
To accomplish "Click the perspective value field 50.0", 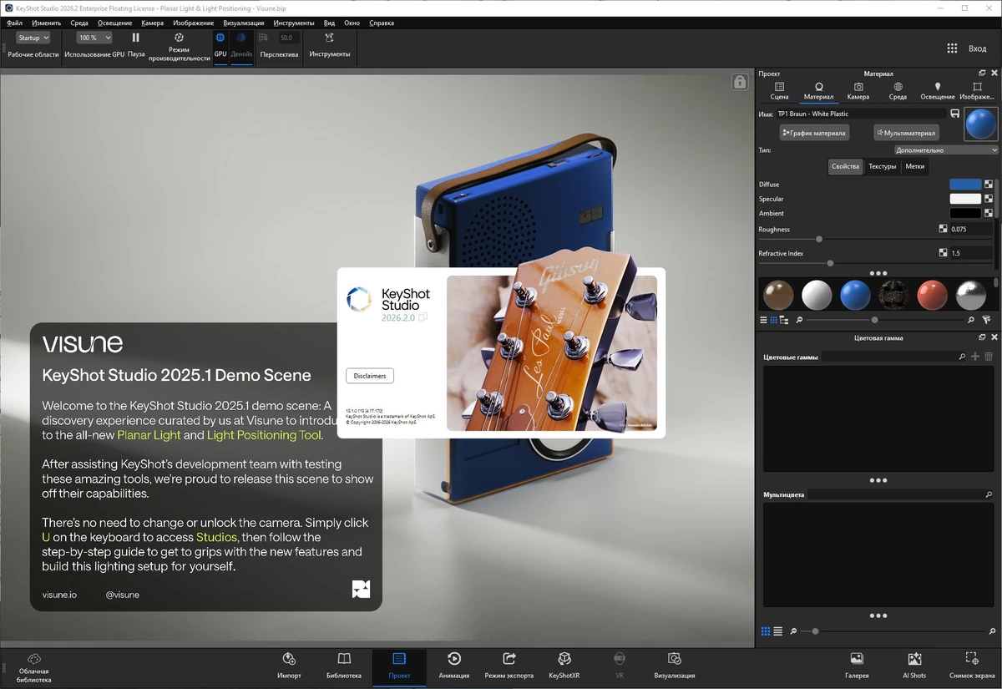I will (x=289, y=38).
